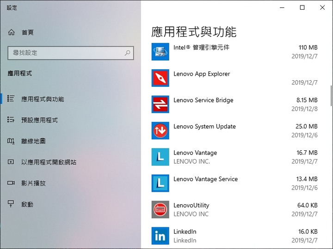Screen dimensions: 333x249
Task: Click the Lenovo Vantage L icon
Action: click(160, 157)
